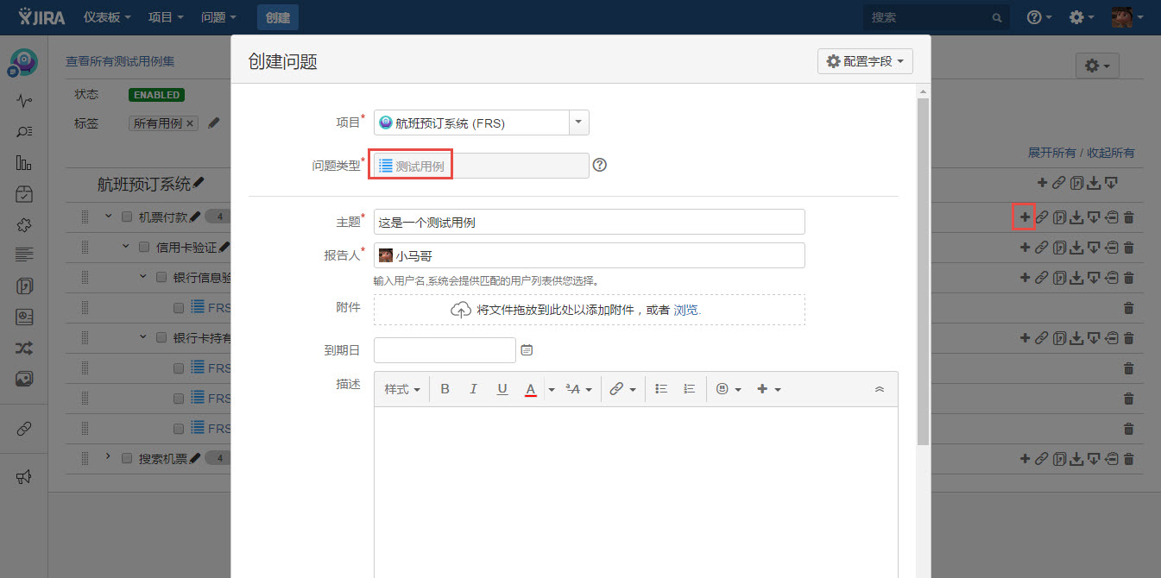Collapse the editor toolbar with double chevron
Viewport: 1161px width, 578px height.
pyautogui.click(x=880, y=389)
